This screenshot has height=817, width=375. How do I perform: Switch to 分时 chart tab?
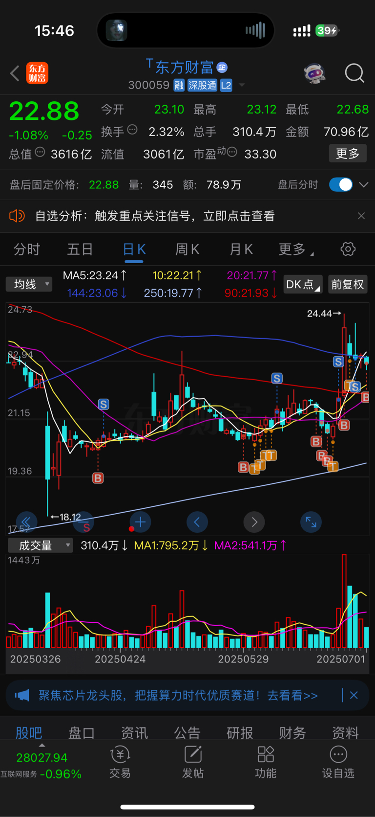click(x=27, y=250)
